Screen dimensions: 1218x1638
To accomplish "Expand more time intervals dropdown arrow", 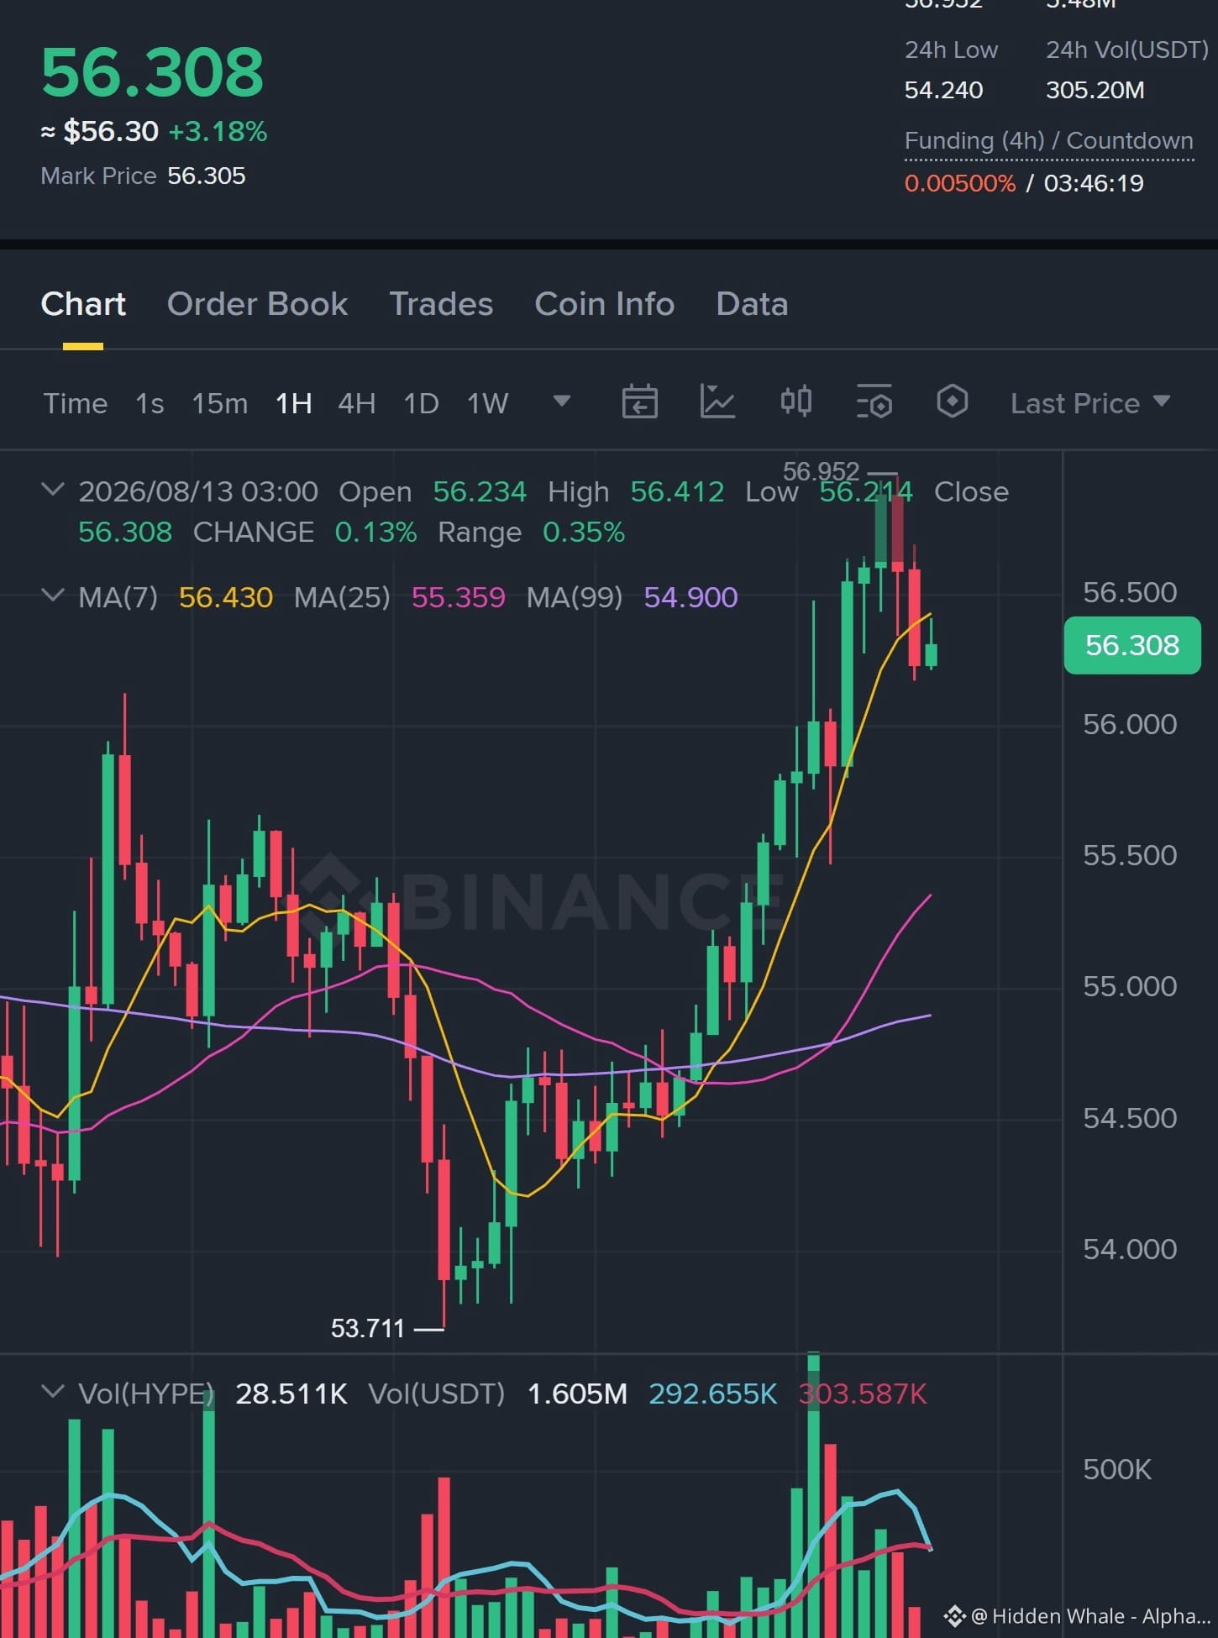I will click(x=562, y=401).
